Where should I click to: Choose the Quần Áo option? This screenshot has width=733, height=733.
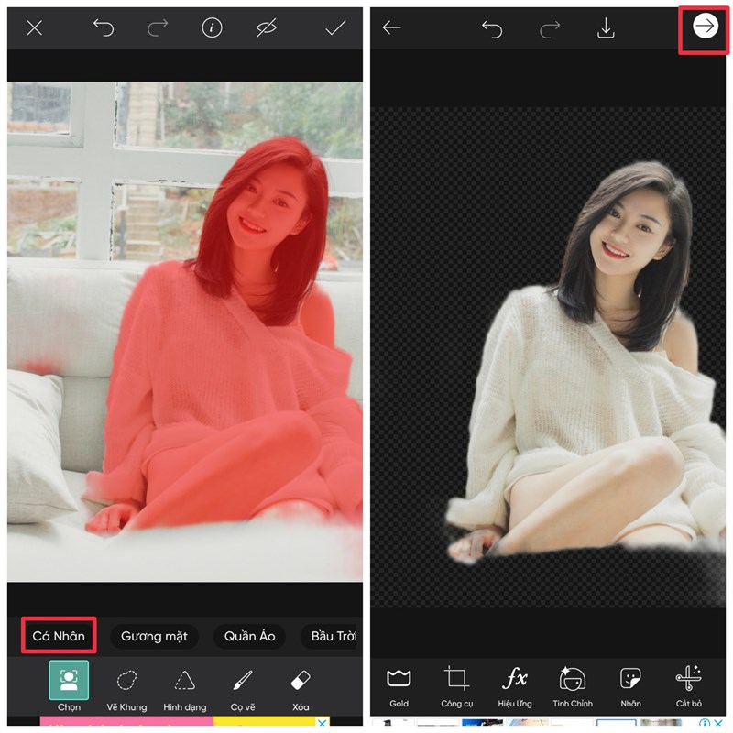pos(249,636)
